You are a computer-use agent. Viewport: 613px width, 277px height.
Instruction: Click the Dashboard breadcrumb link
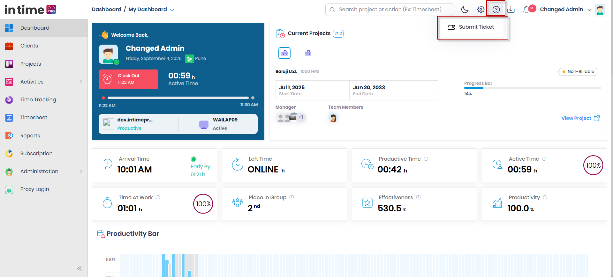pos(106,10)
